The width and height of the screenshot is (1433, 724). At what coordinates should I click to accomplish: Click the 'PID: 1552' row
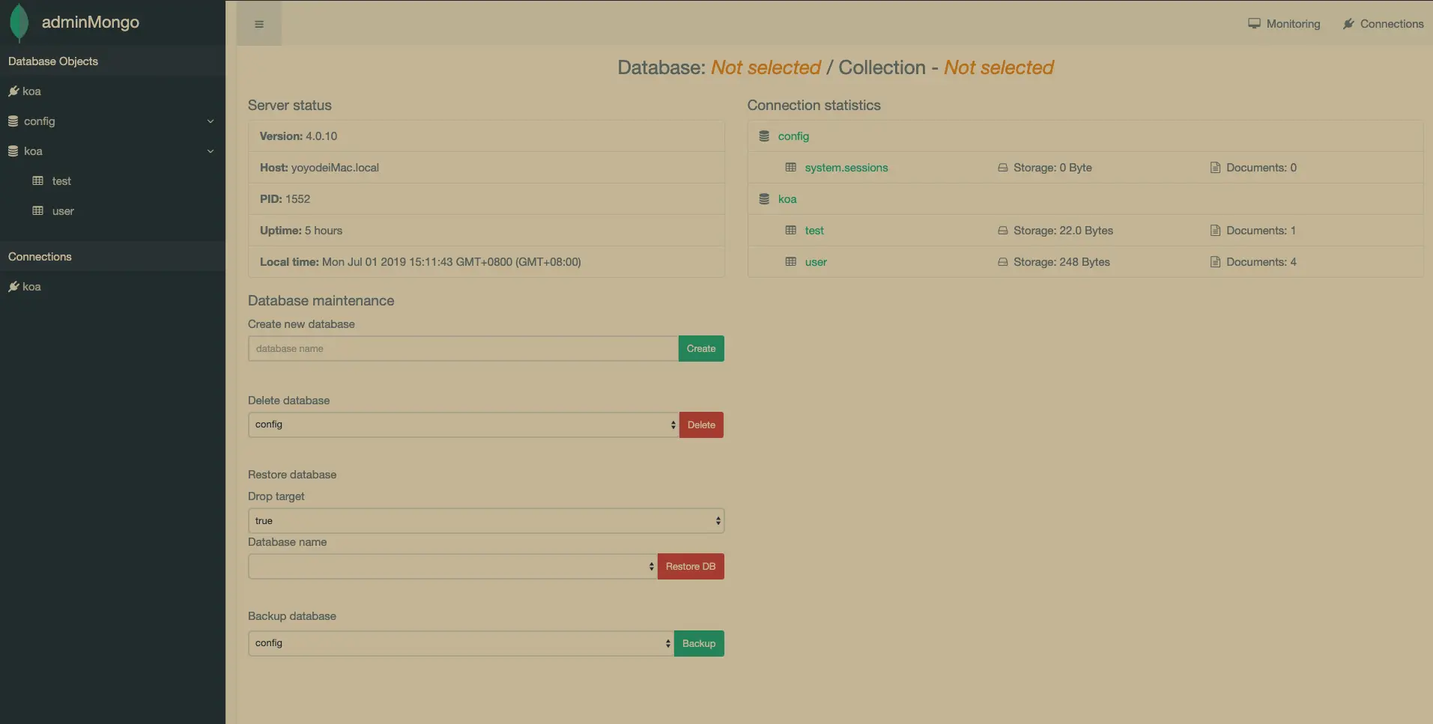tap(486, 199)
